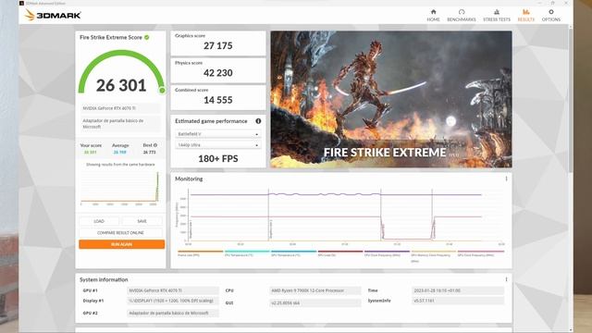Go to the Home tab

pos(433,15)
